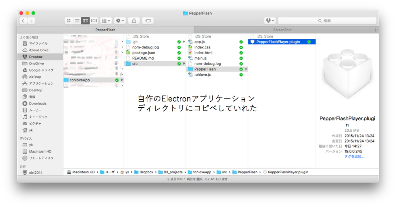This screenshot has width=396, height=207.
Task: Click the edit tags button
Action: pyautogui.click(x=148, y=21)
